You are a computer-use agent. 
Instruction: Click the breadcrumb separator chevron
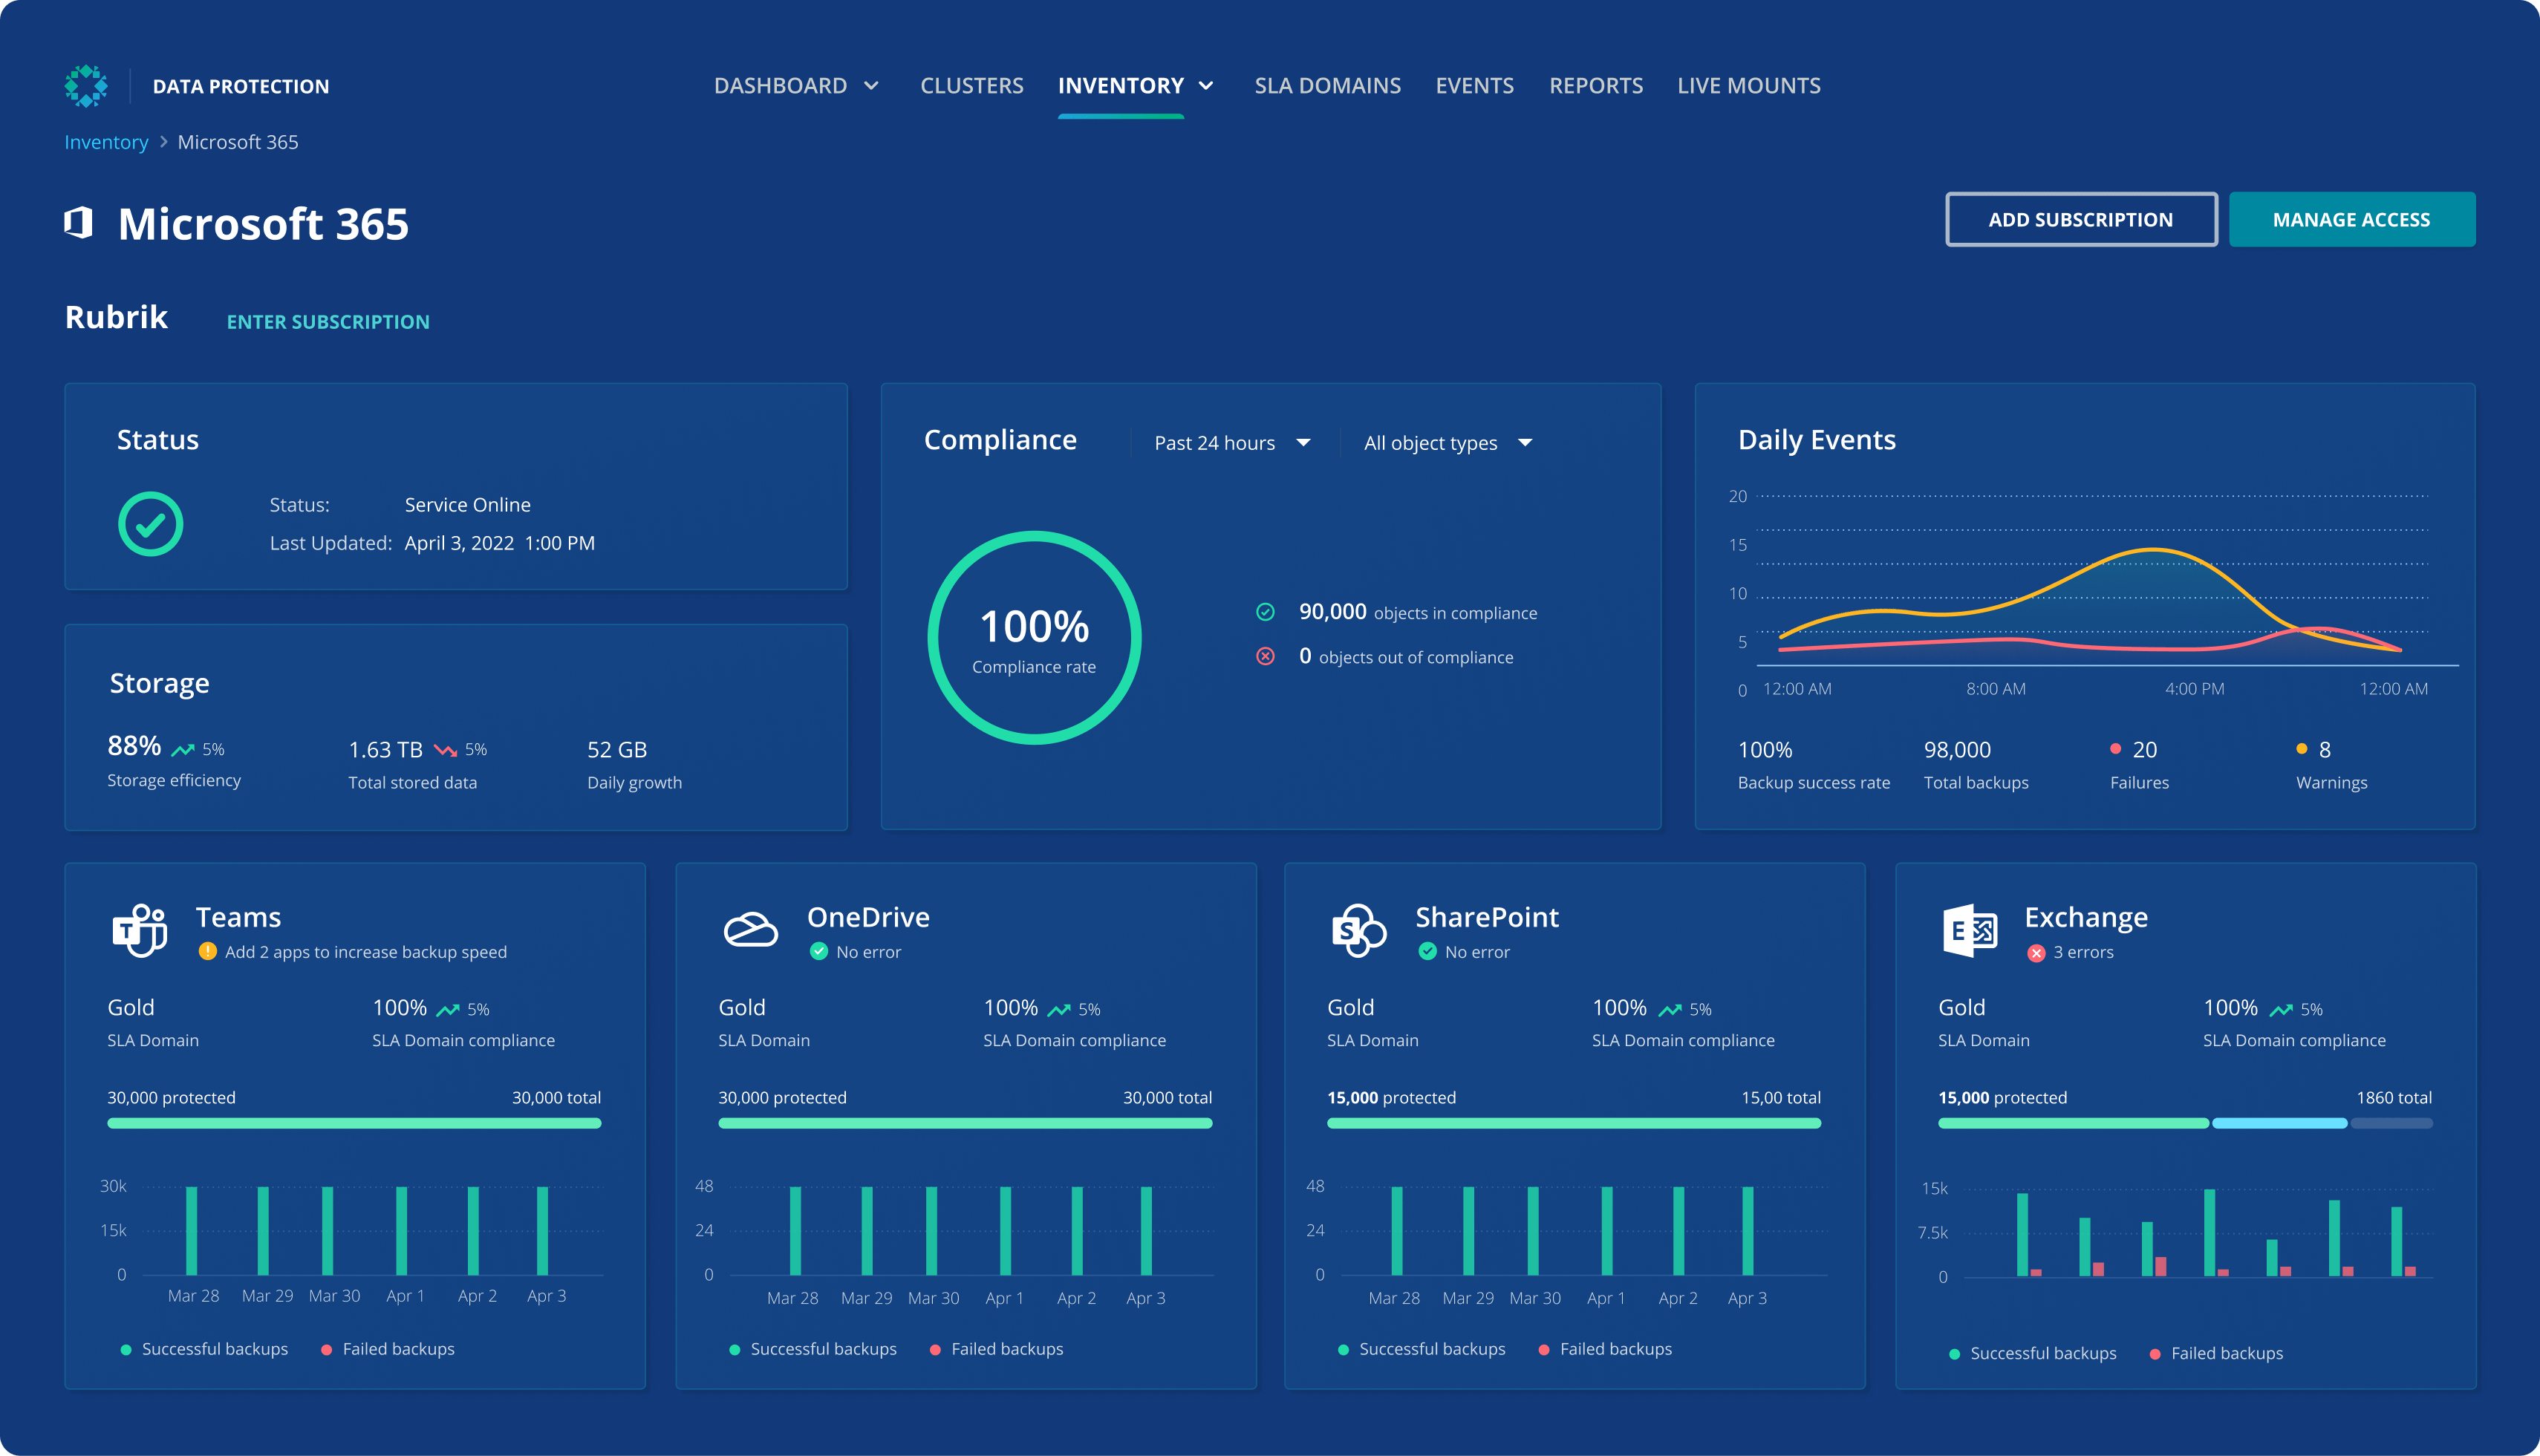pos(163,142)
